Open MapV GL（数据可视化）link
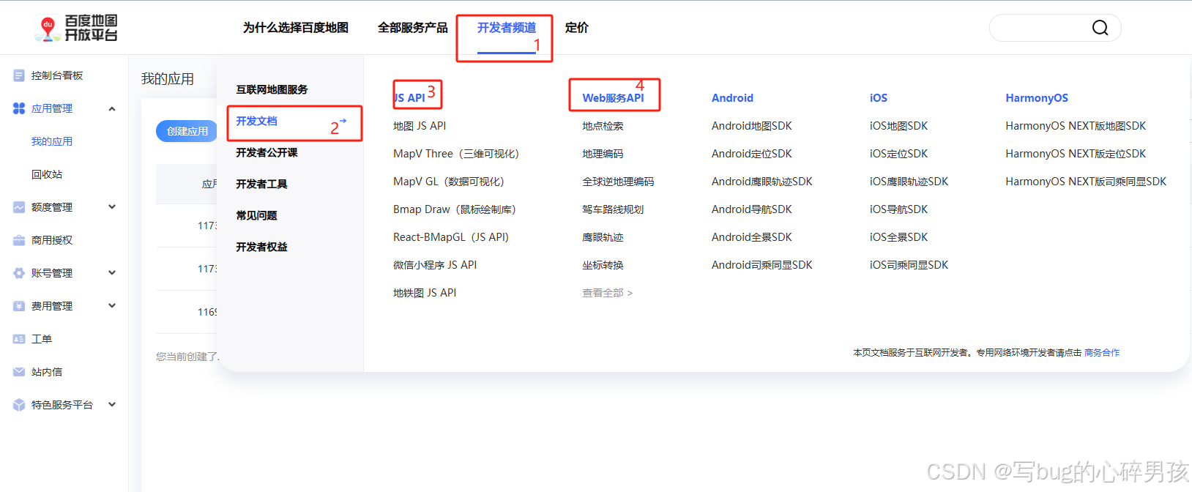The height and width of the screenshot is (492, 1192). coord(449,182)
